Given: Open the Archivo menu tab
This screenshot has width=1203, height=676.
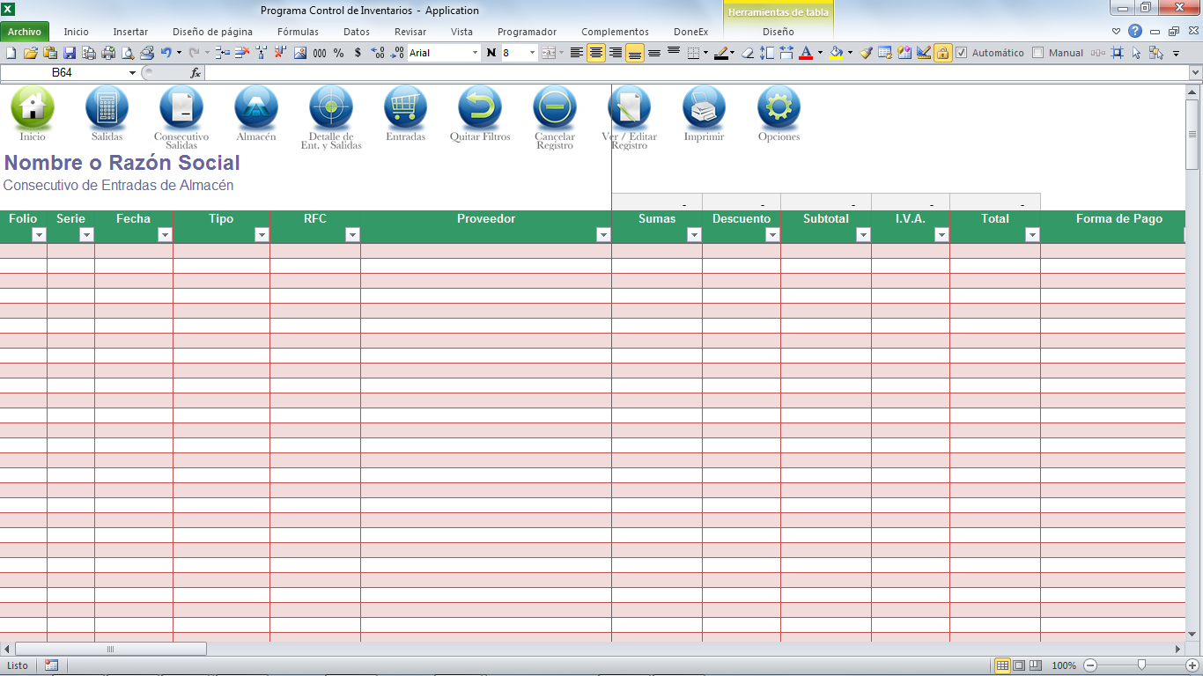Looking at the screenshot, I should [x=25, y=32].
